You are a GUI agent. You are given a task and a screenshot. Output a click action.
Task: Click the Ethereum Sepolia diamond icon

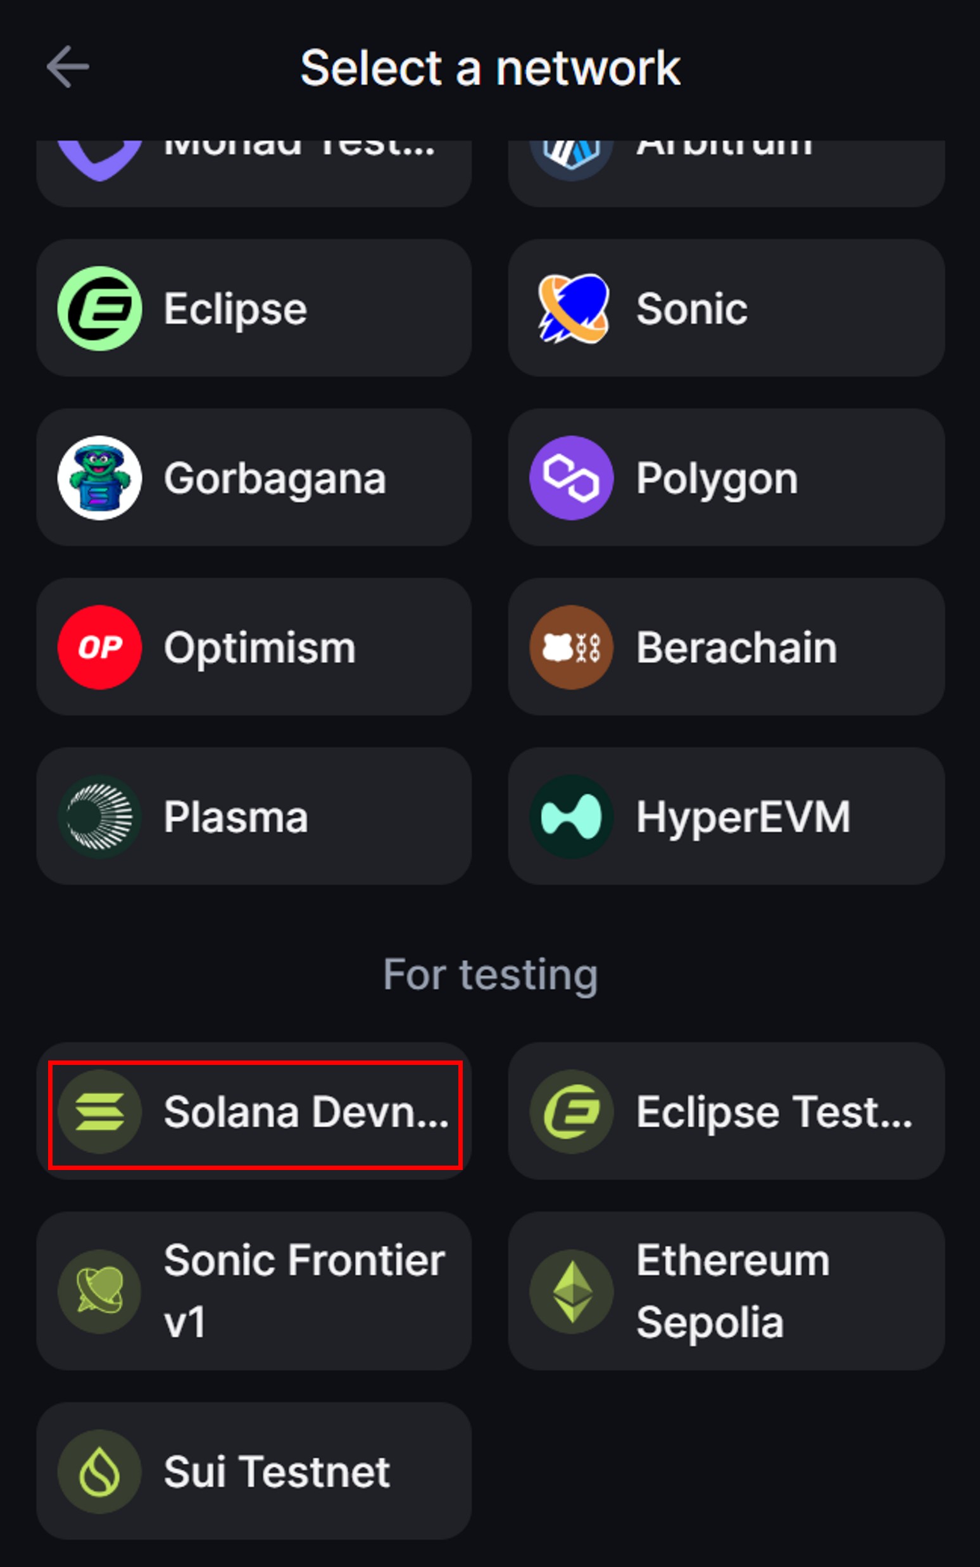(x=572, y=1291)
